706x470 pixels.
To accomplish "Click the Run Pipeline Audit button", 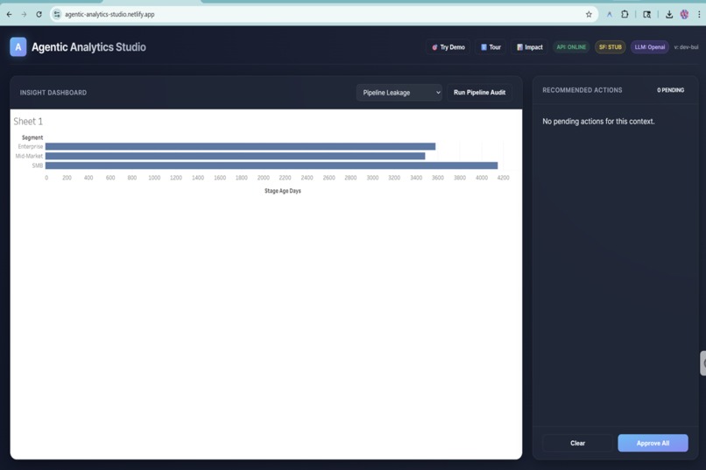I will click(x=479, y=93).
